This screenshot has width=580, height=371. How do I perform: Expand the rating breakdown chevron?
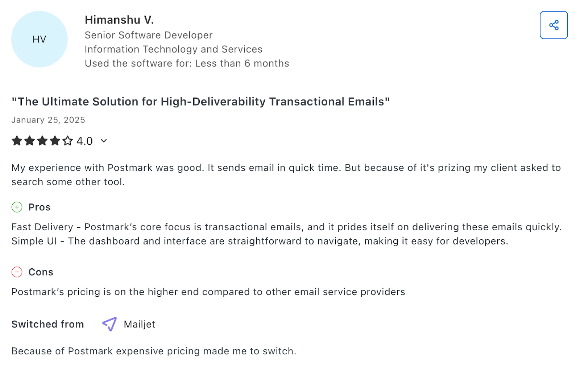coord(104,141)
